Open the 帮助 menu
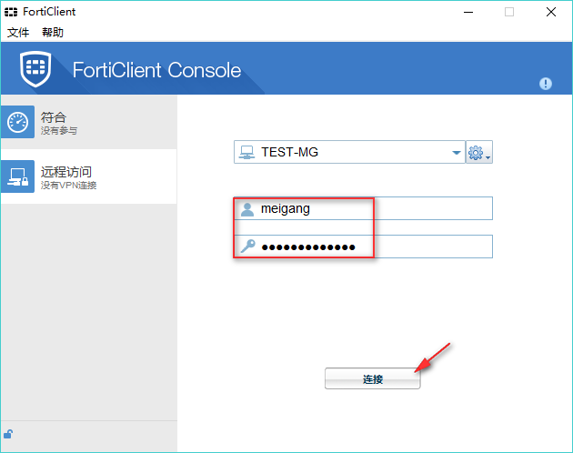Viewport: 573px width, 453px height. (52, 33)
